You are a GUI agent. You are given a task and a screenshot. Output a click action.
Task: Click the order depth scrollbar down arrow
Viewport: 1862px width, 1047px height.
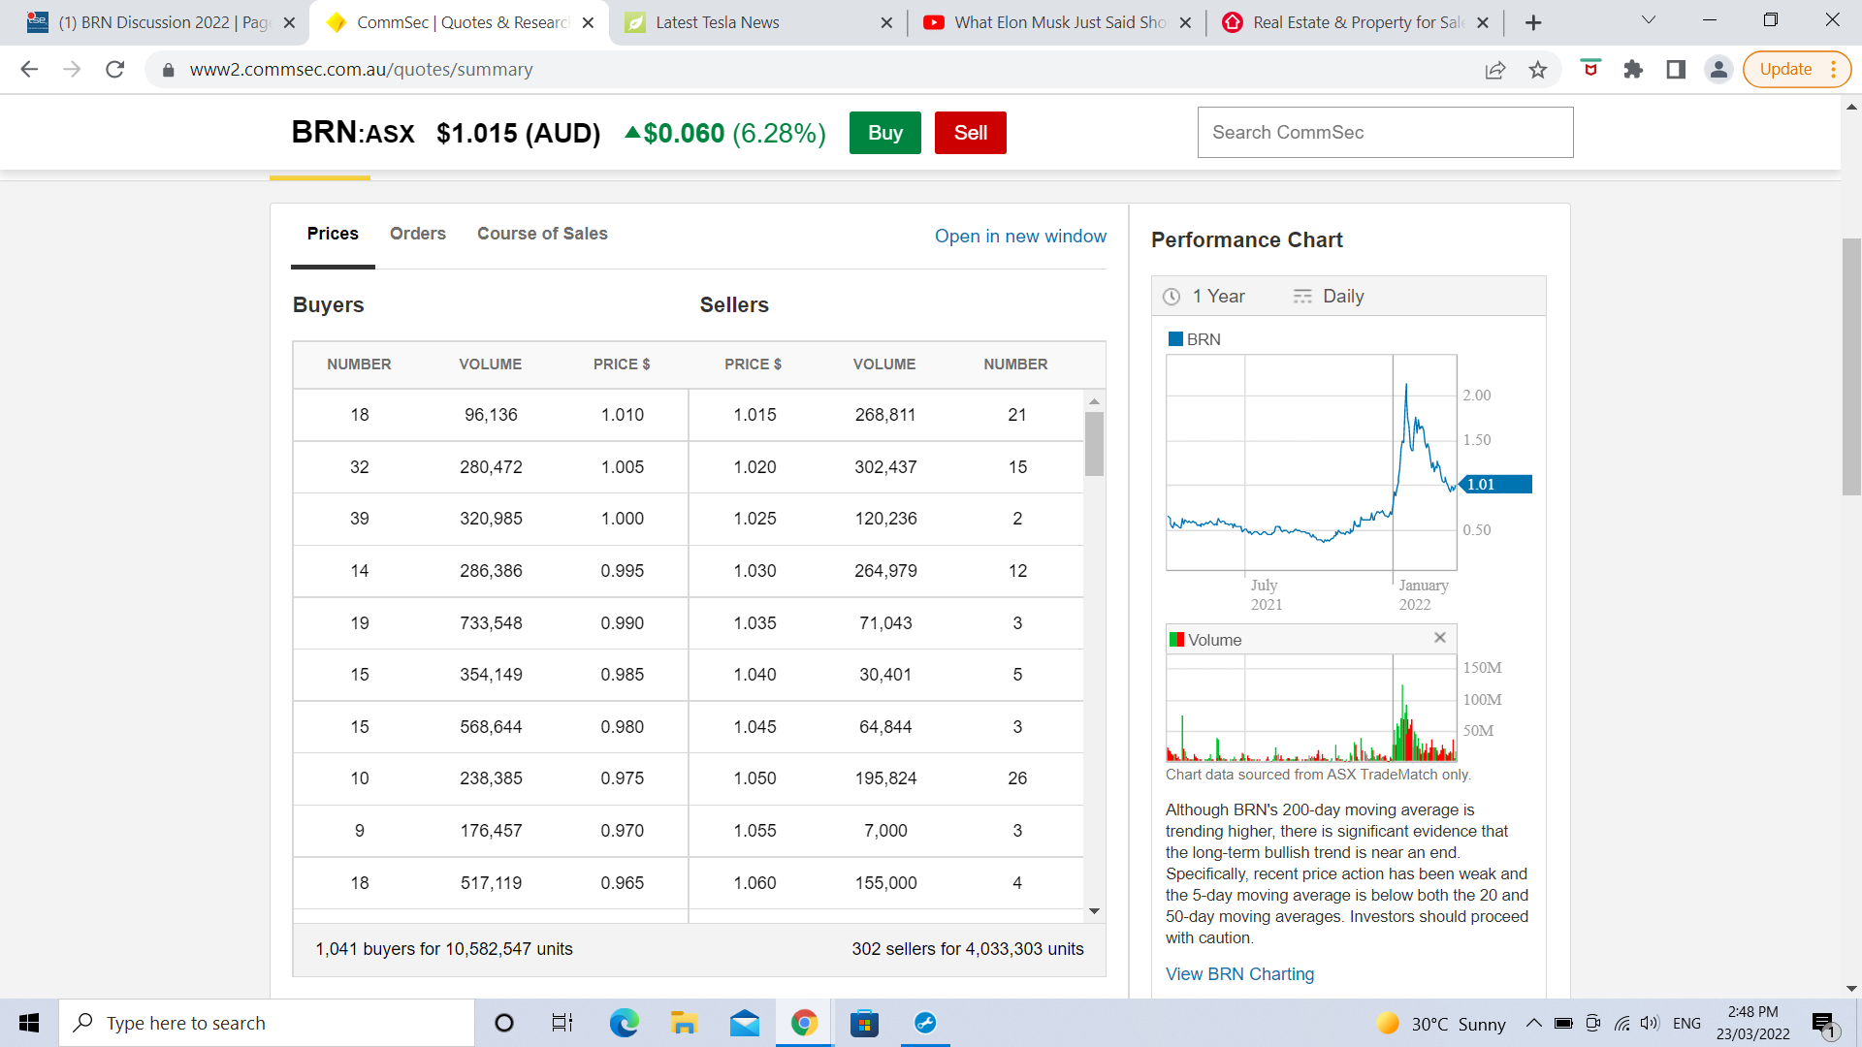tap(1094, 911)
